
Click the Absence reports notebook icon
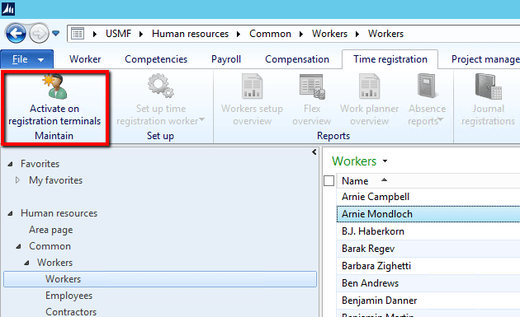pyautogui.click(x=427, y=86)
